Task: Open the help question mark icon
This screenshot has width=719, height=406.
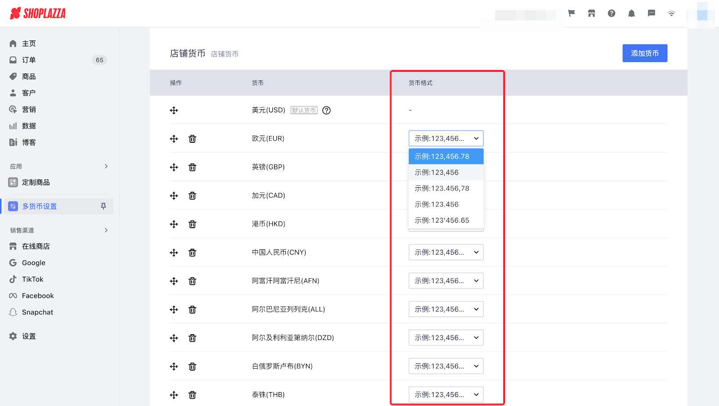Action: [x=612, y=13]
